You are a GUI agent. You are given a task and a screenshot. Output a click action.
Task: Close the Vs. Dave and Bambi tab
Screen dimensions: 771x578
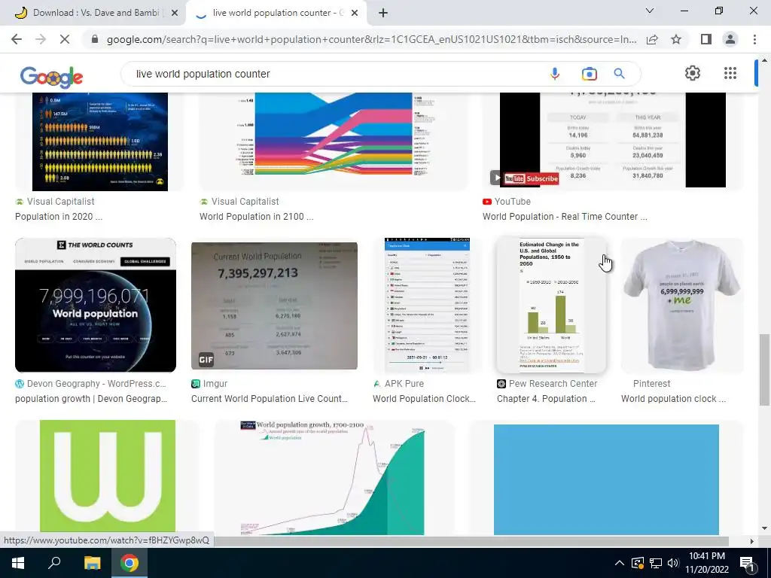tap(174, 13)
